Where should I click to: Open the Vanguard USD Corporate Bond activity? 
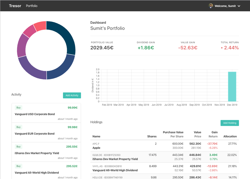pyautogui.click(x=35, y=114)
